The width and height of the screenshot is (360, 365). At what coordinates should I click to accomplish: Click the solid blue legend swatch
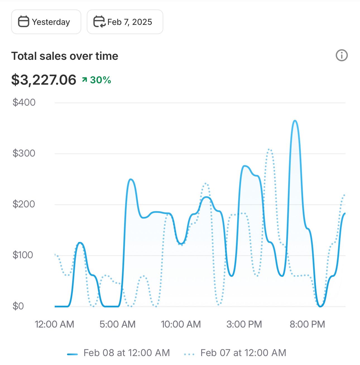[73, 354]
